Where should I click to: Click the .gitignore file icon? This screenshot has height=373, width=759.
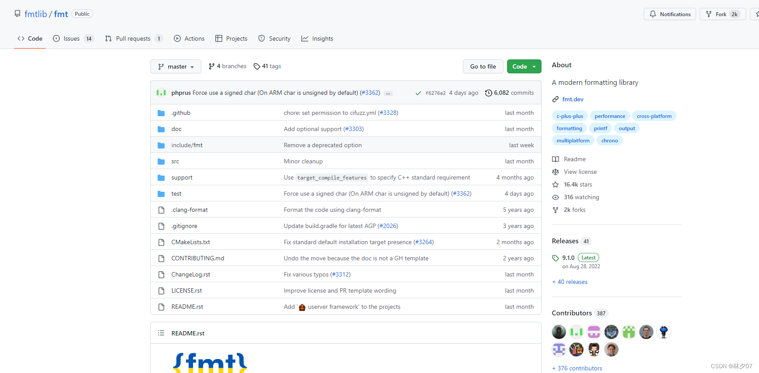click(161, 226)
